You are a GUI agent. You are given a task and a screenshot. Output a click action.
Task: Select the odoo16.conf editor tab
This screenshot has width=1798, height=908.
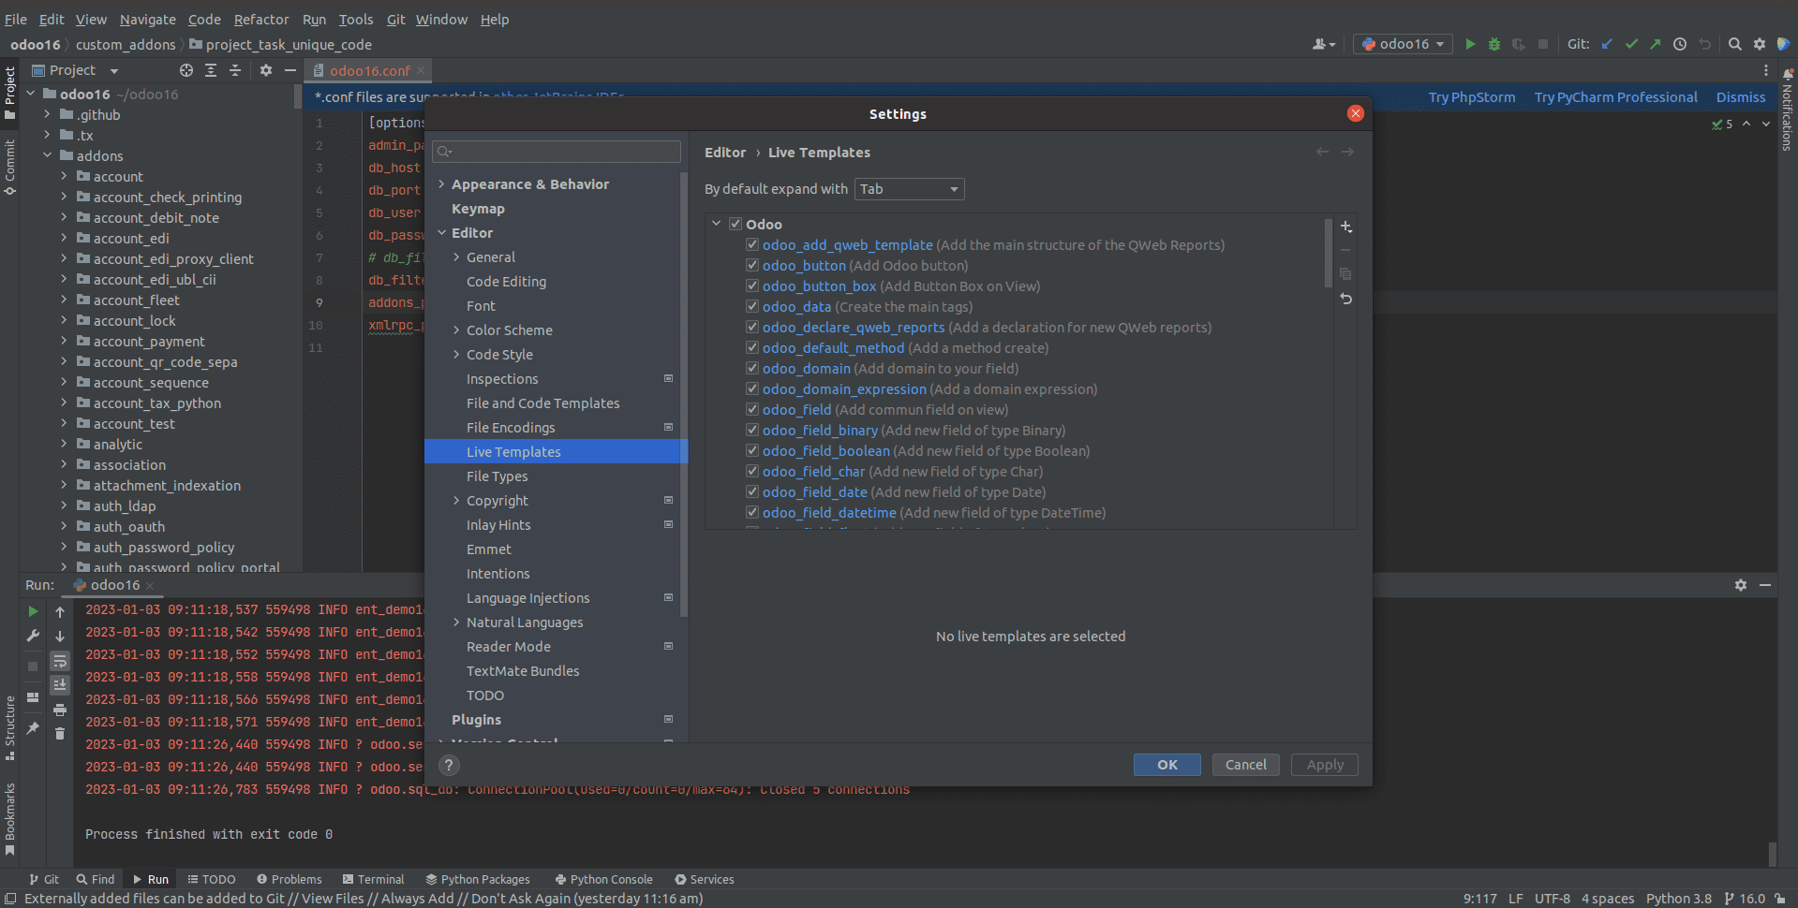pyautogui.click(x=368, y=70)
